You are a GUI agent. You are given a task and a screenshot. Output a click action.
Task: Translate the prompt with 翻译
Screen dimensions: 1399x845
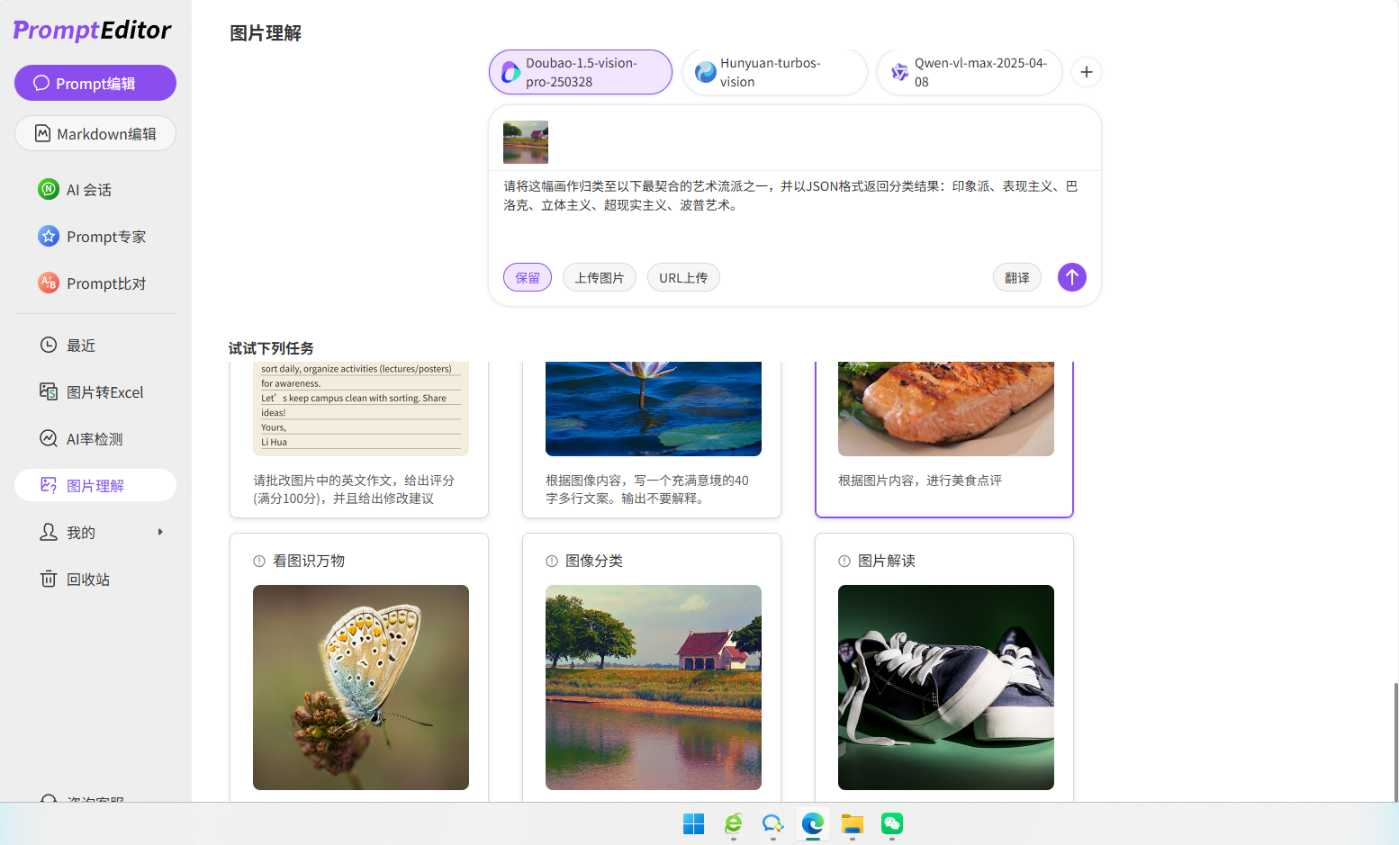click(x=1016, y=277)
